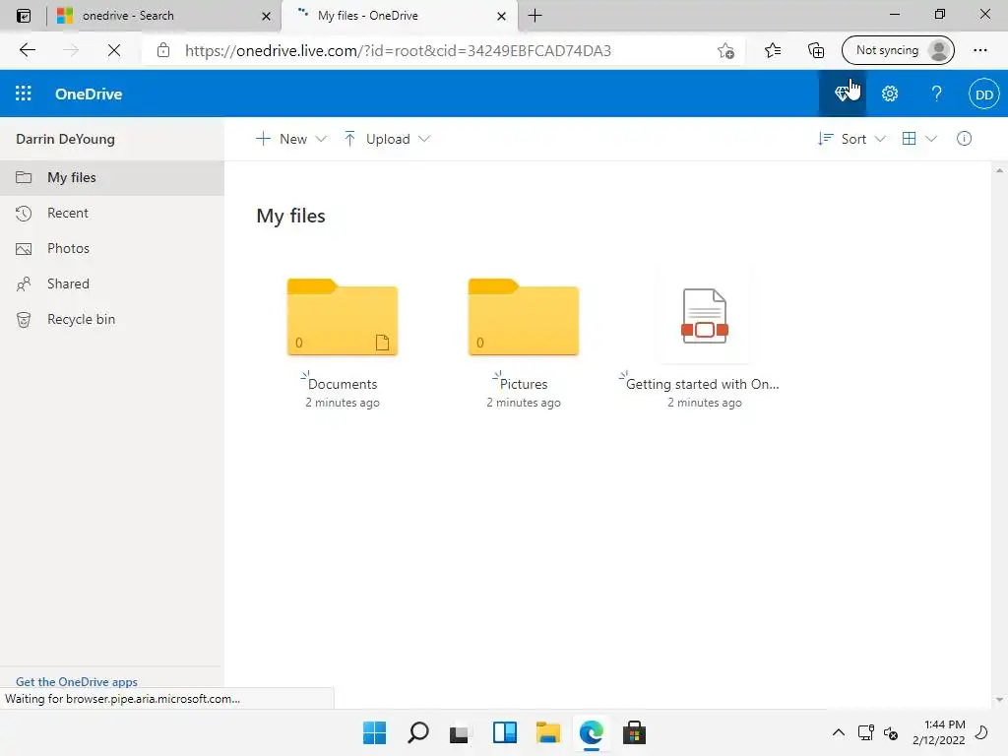
Task: Open the New dropdown menu
Action: 291,139
